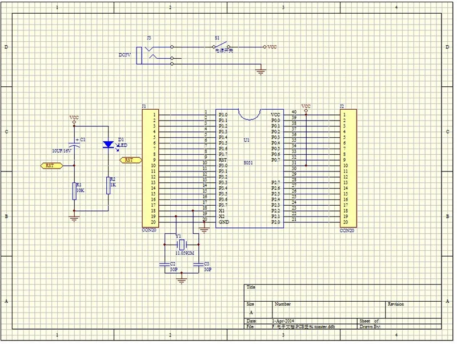Select the VCC power port above C1
This screenshot has width=457, height=344.
tap(74, 119)
